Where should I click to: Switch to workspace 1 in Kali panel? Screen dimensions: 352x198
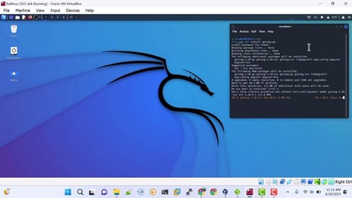[x=46, y=17]
